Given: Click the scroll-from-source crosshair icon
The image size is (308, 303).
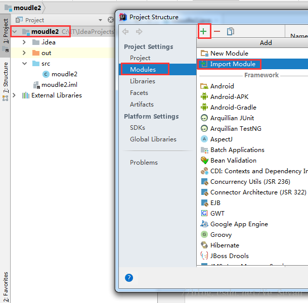Looking at the screenshot, I should click(111, 20).
